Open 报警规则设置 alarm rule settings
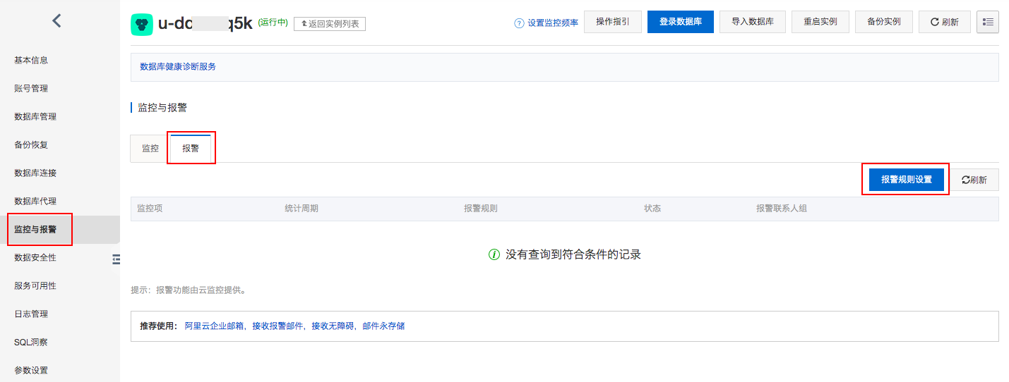Screen dimensions: 1009x382 pyautogui.click(x=906, y=180)
